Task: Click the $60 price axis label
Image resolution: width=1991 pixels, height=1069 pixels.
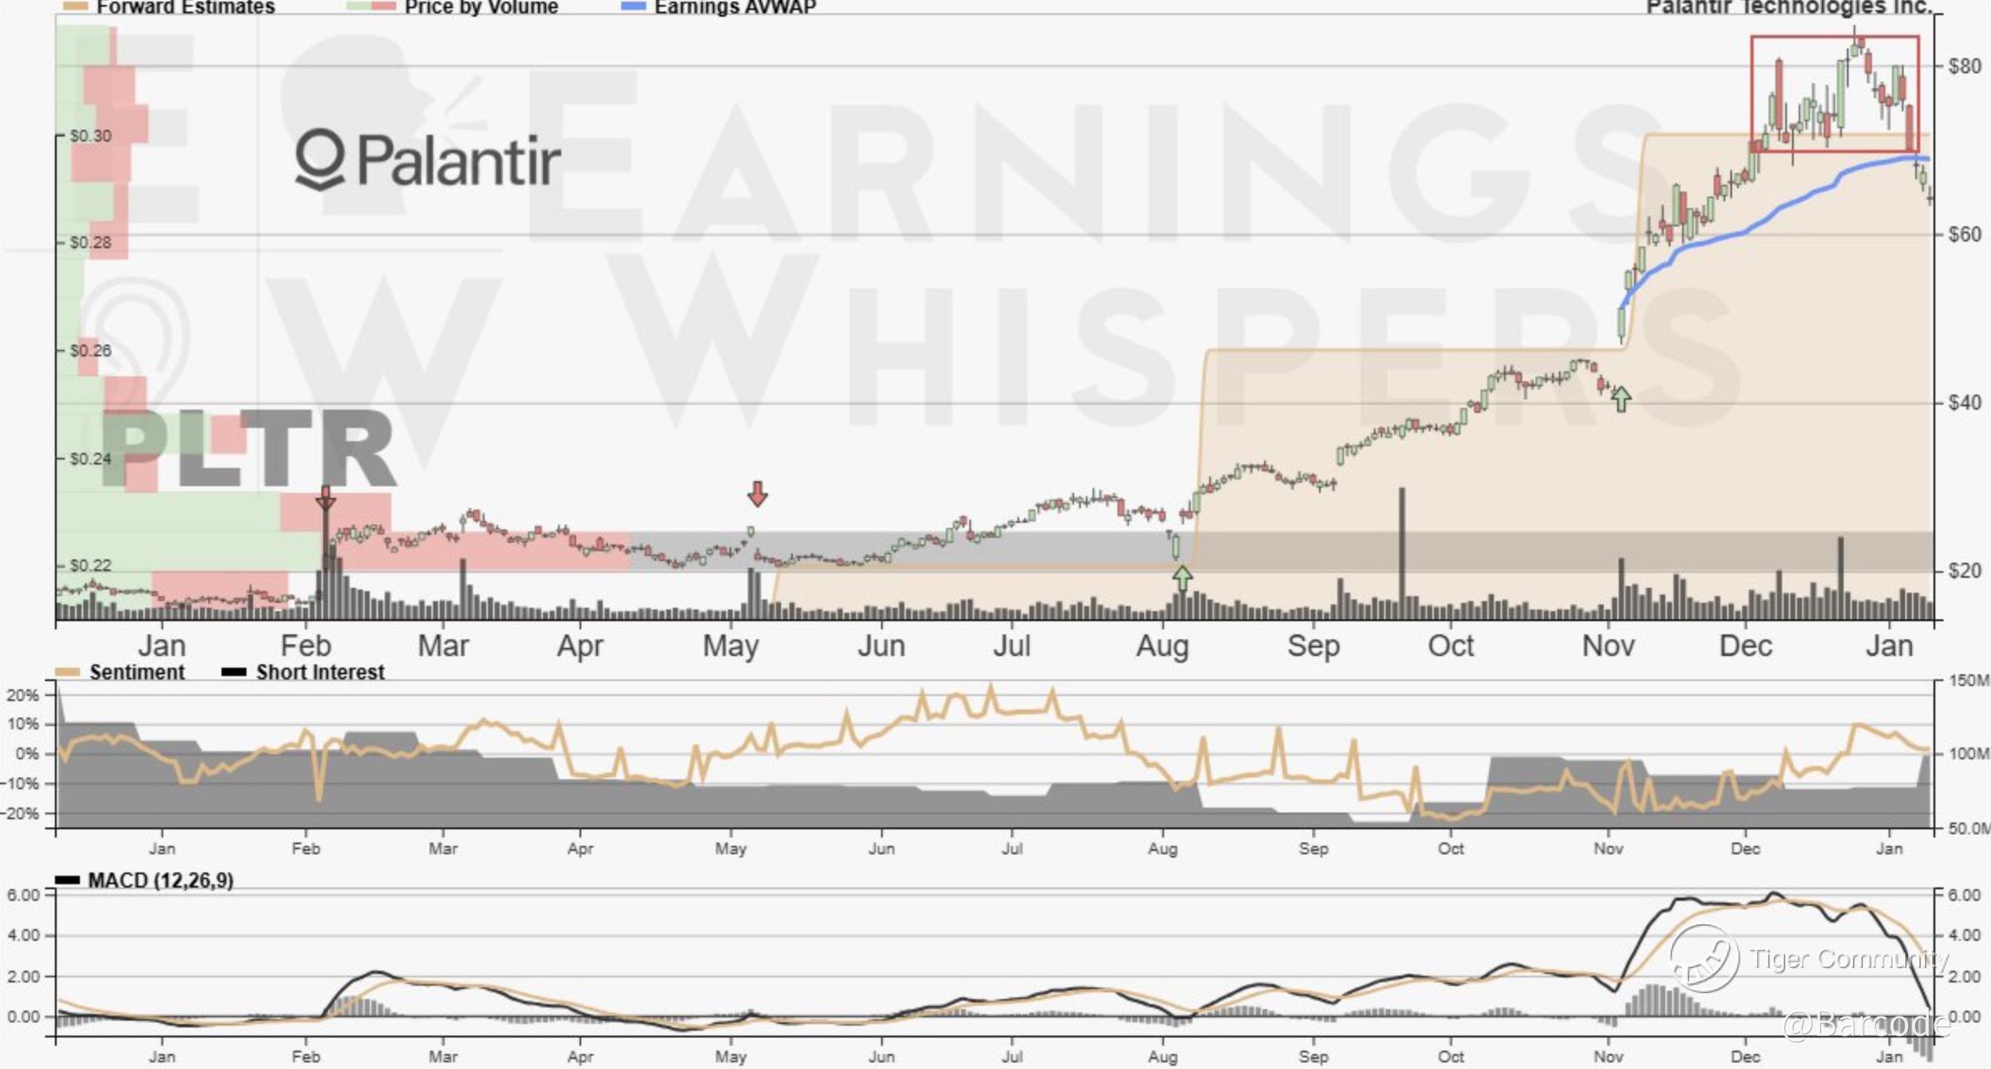Action: coord(1964,235)
